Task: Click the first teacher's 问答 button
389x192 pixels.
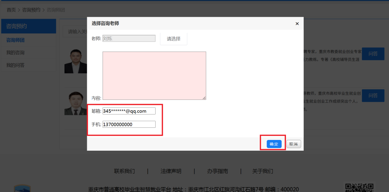Action: [x=373, y=54]
